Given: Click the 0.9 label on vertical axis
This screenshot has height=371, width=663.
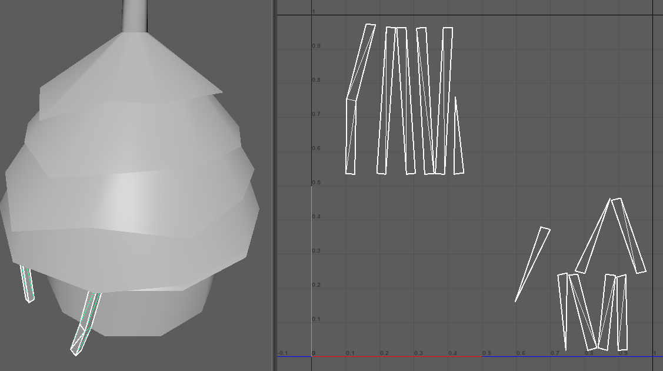Looking at the screenshot, I should pyautogui.click(x=316, y=46).
